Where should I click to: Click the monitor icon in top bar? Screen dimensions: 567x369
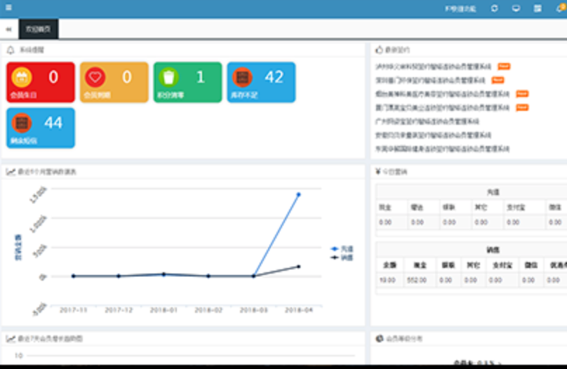coord(516,8)
